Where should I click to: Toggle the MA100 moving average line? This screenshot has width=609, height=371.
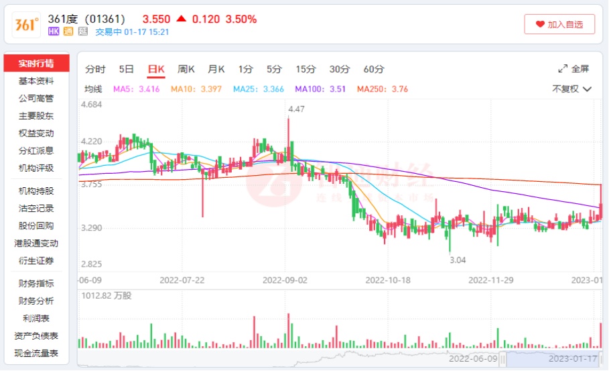[320, 89]
